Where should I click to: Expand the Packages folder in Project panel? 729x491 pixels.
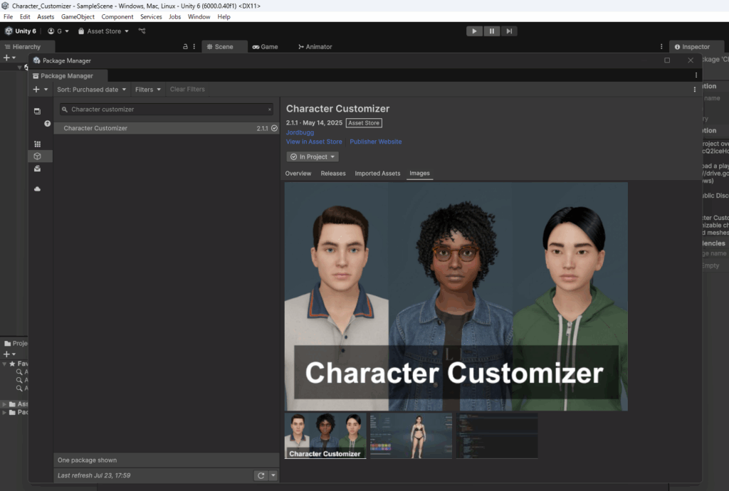point(4,413)
